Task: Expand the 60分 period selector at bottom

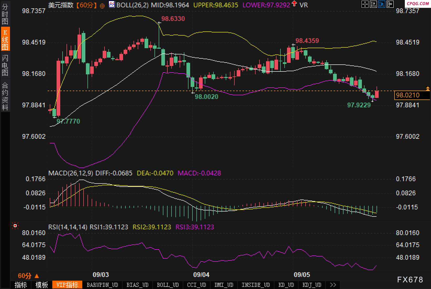Action: (28, 276)
